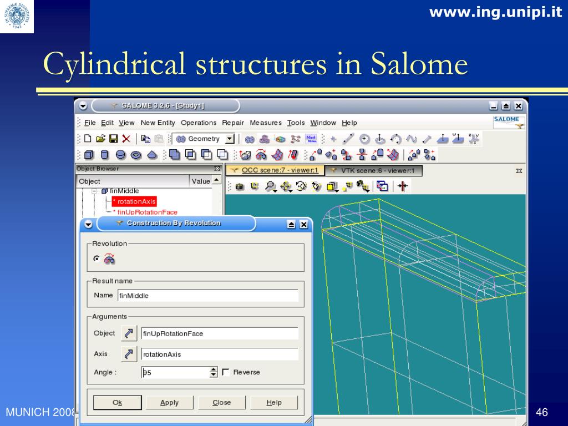Click the Create Sphere primitive icon

pyautogui.click(x=120, y=155)
